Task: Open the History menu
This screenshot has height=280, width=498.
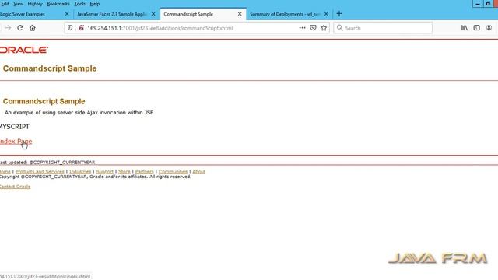Action: point(35,4)
